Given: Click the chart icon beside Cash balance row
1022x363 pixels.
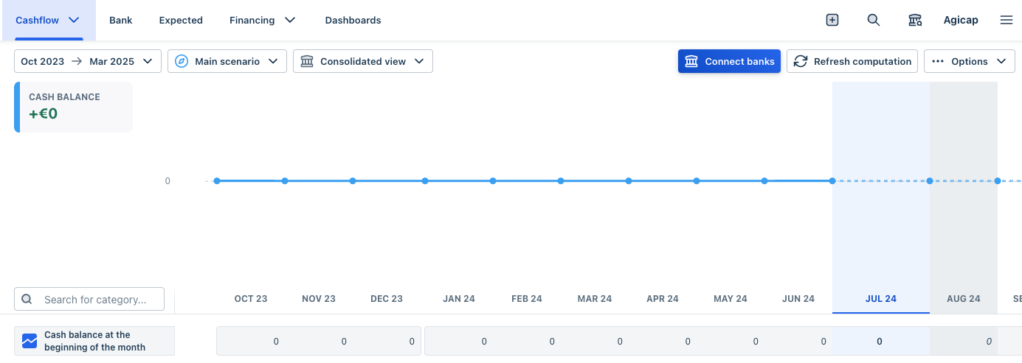Looking at the screenshot, I should [x=30, y=342].
